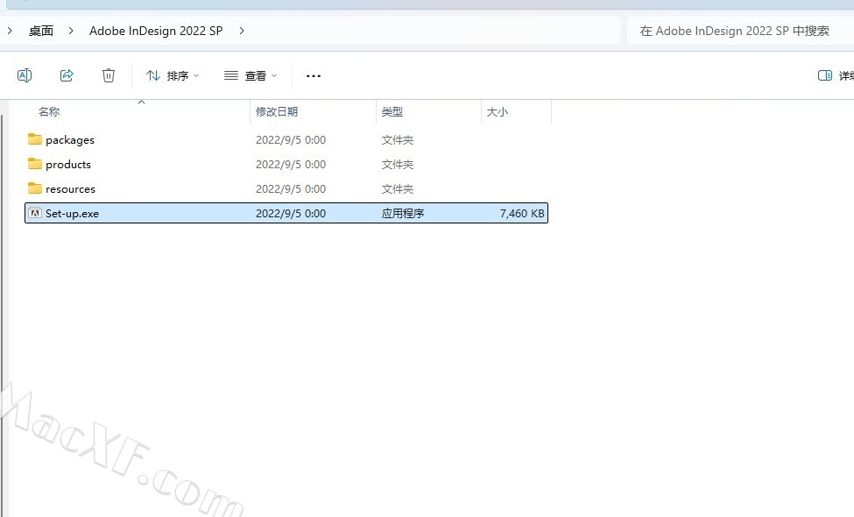Open the 排序 sort dropdown
Viewport: 854px width, 517px height.
173,75
